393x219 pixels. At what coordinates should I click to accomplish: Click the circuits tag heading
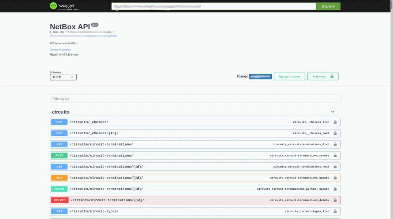click(61, 112)
